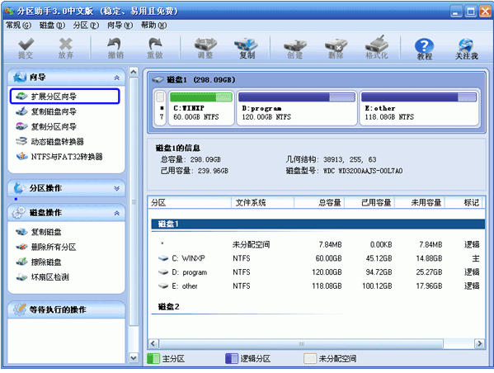Viewport: 494px width, 373px height.
Task: Open the 帮助(H) menu
Action: (x=153, y=26)
